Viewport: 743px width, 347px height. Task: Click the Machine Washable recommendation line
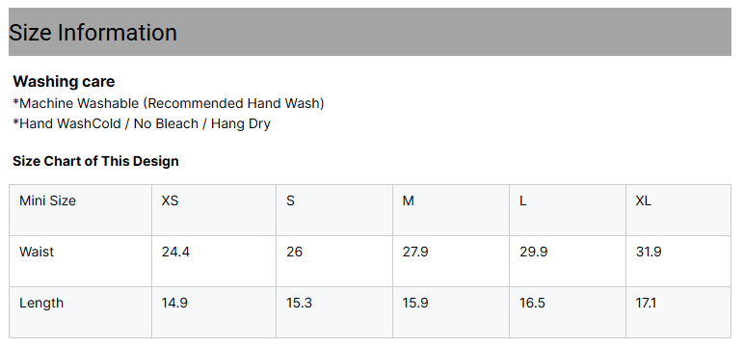pos(169,103)
